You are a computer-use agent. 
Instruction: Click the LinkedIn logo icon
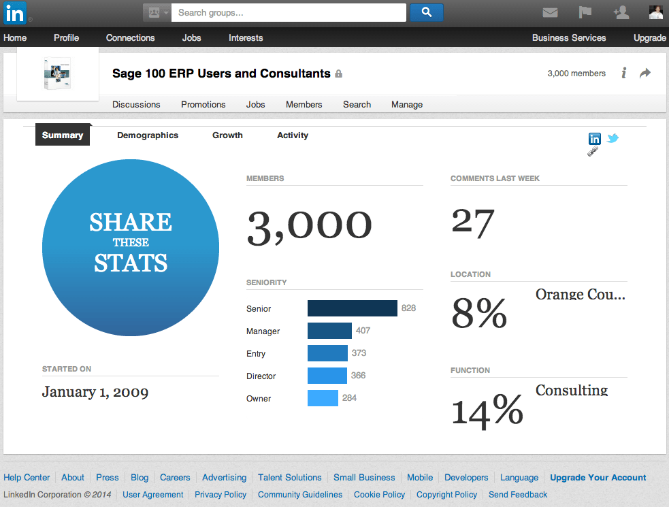pyautogui.click(x=15, y=13)
